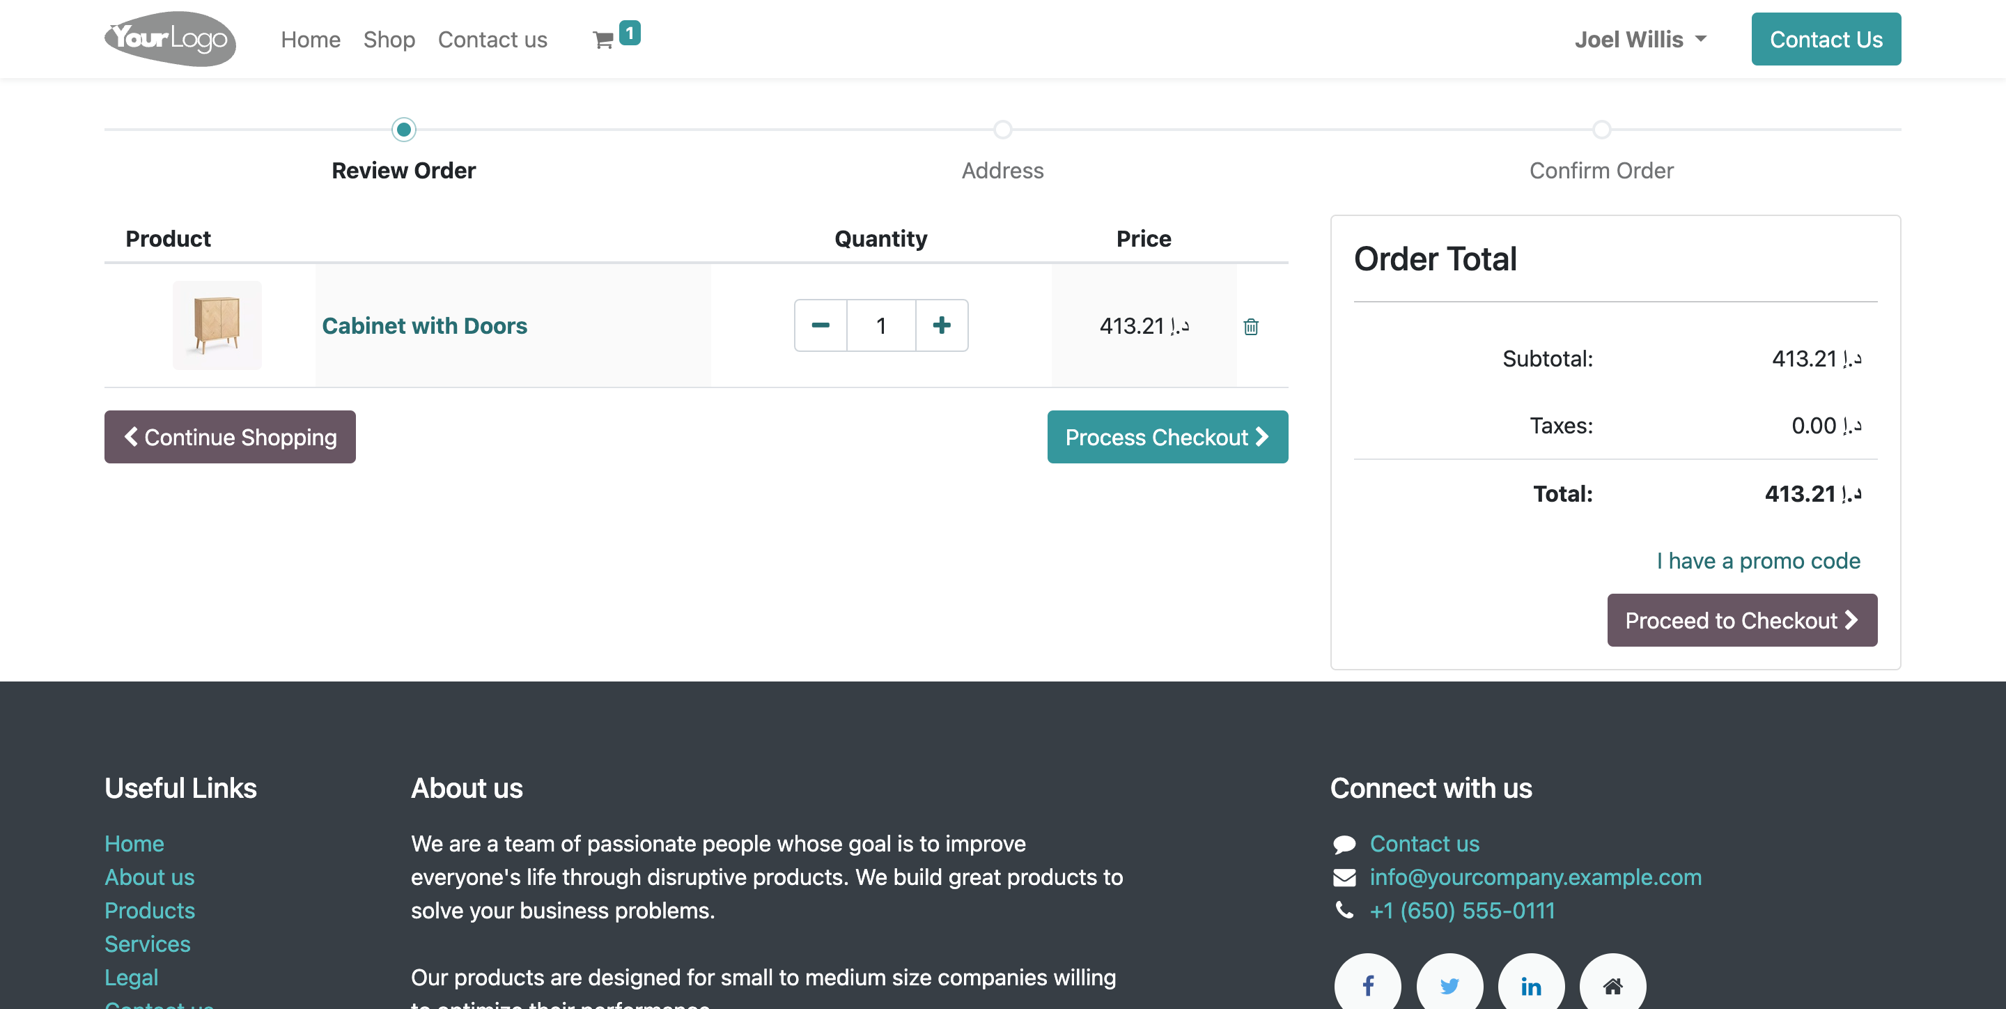Select the Review Order step marker
The image size is (2006, 1009).
click(403, 130)
